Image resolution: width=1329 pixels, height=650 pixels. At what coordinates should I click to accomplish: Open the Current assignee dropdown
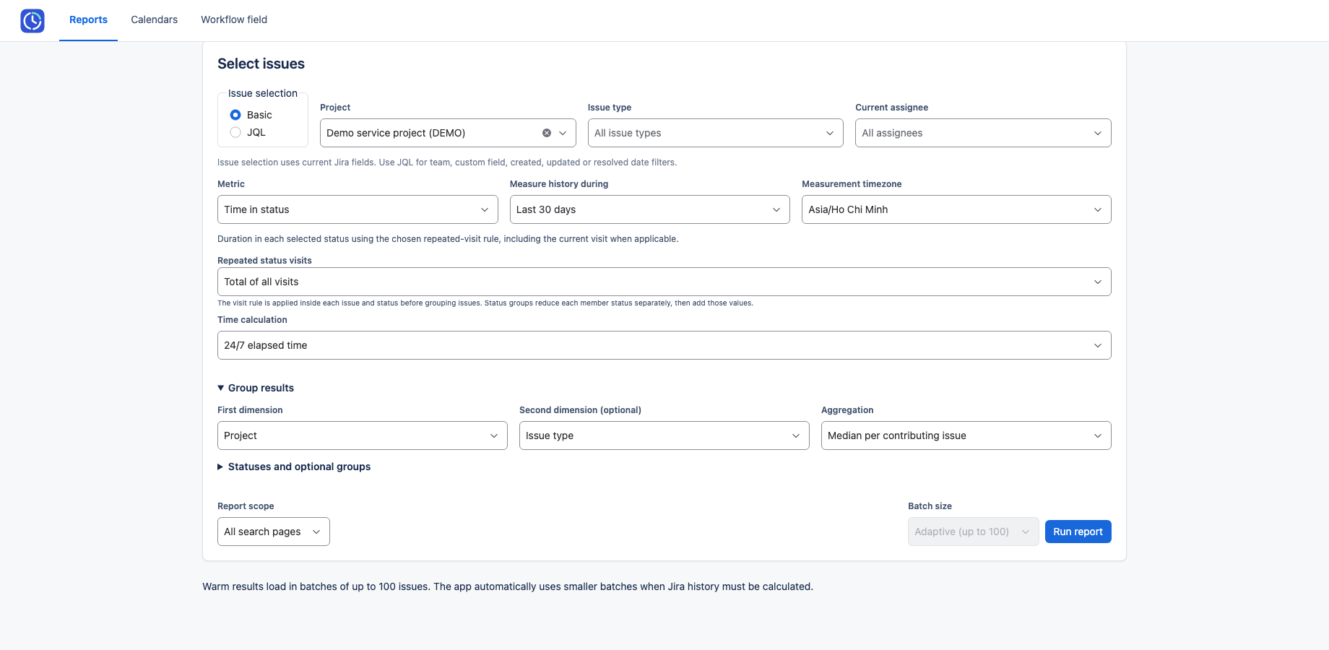click(983, 133)
